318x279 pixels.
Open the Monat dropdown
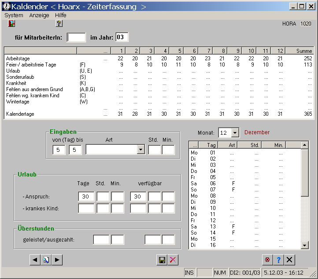click(x=235, y=132)
